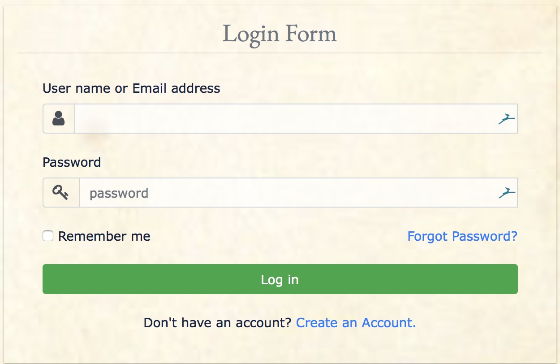Viewport: 560px width, 364px height.
Task: Click the 'Remember me' label text
Action: [104, 236]
